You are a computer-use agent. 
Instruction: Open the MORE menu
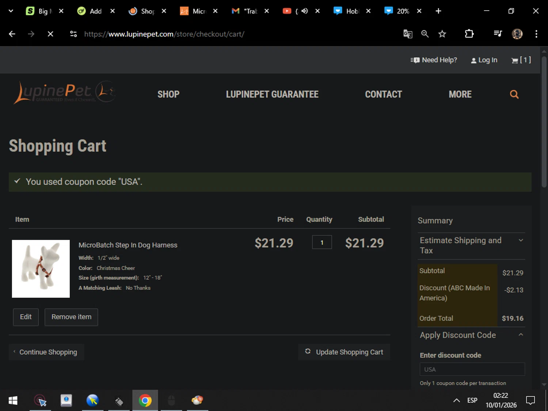click(460, 94)
